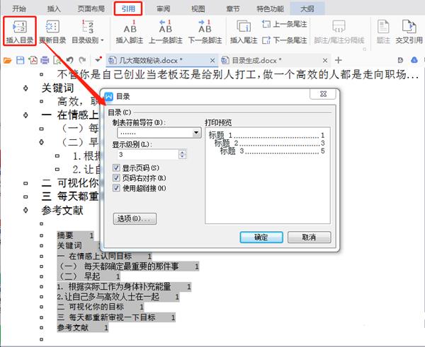Switch to the 页面布局 ribbon tab
Screen dimensions: 425x347
(91, 8)
